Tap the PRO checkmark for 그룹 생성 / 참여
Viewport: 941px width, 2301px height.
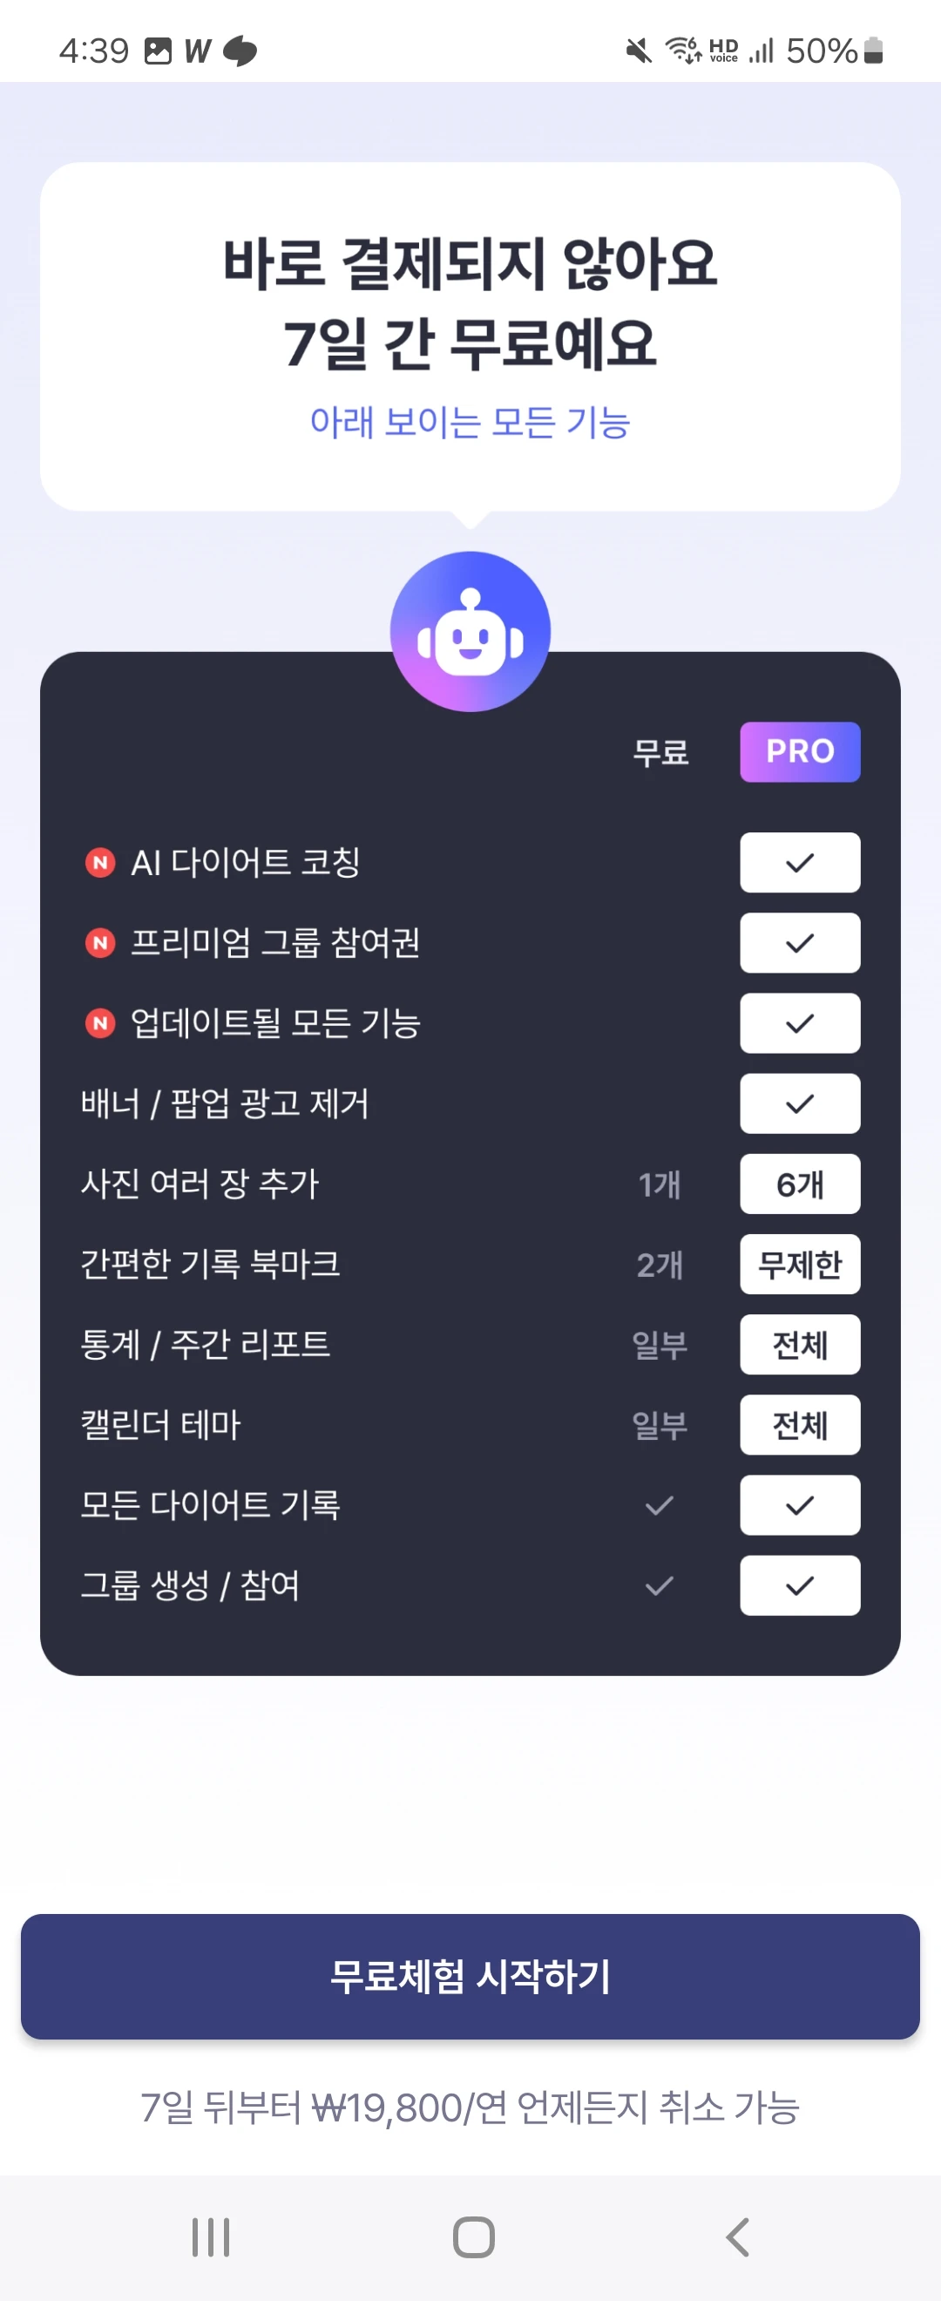(x=800, y=1585)
